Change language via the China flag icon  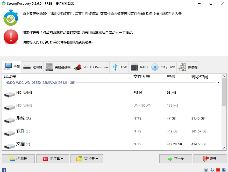tap(218, 170)
